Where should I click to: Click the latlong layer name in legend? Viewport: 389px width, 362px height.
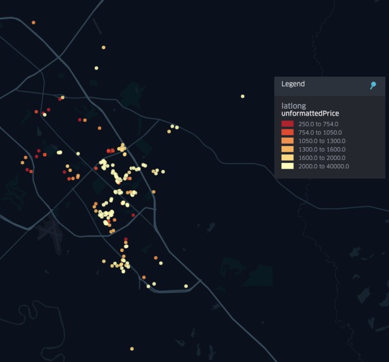[x=293, y=106]
